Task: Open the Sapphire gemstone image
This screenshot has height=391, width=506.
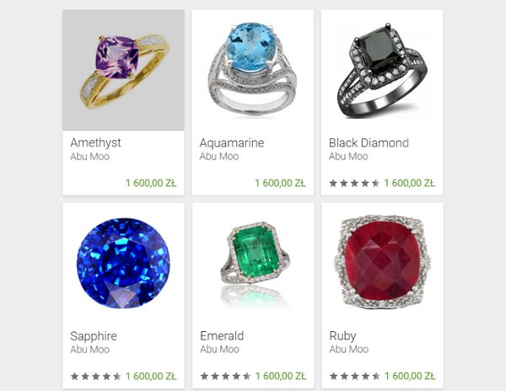Action: pos(123,264)
